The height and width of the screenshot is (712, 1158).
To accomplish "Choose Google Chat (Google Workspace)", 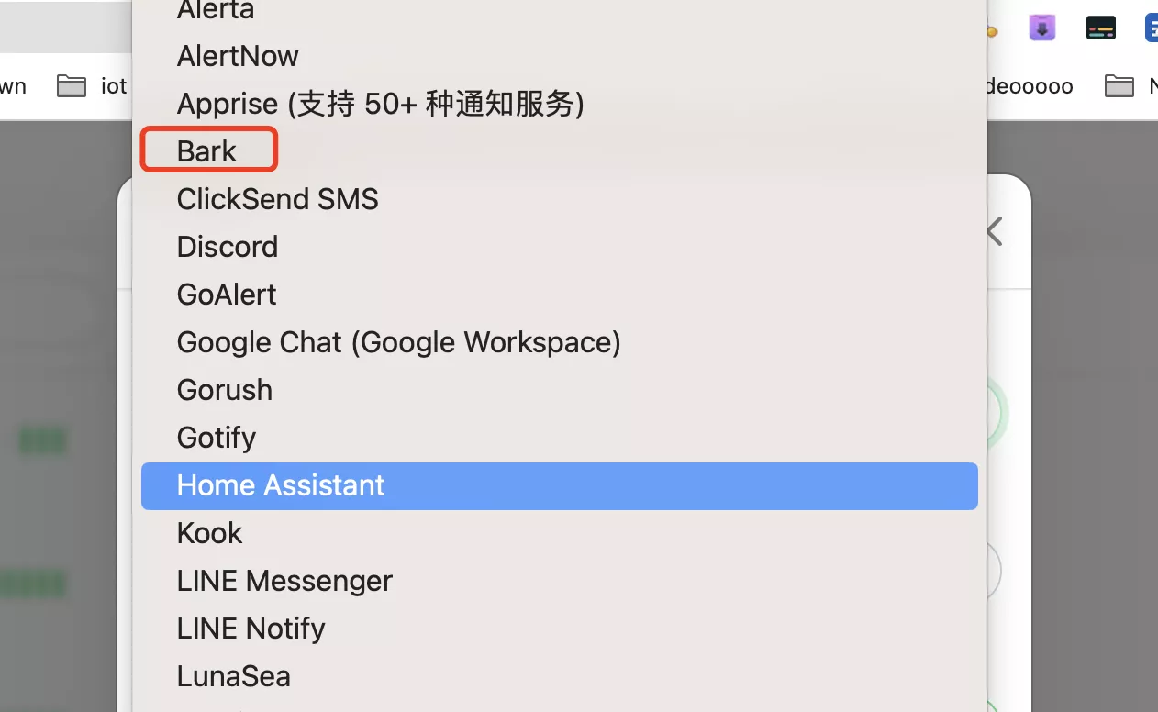I will point(398,342).
